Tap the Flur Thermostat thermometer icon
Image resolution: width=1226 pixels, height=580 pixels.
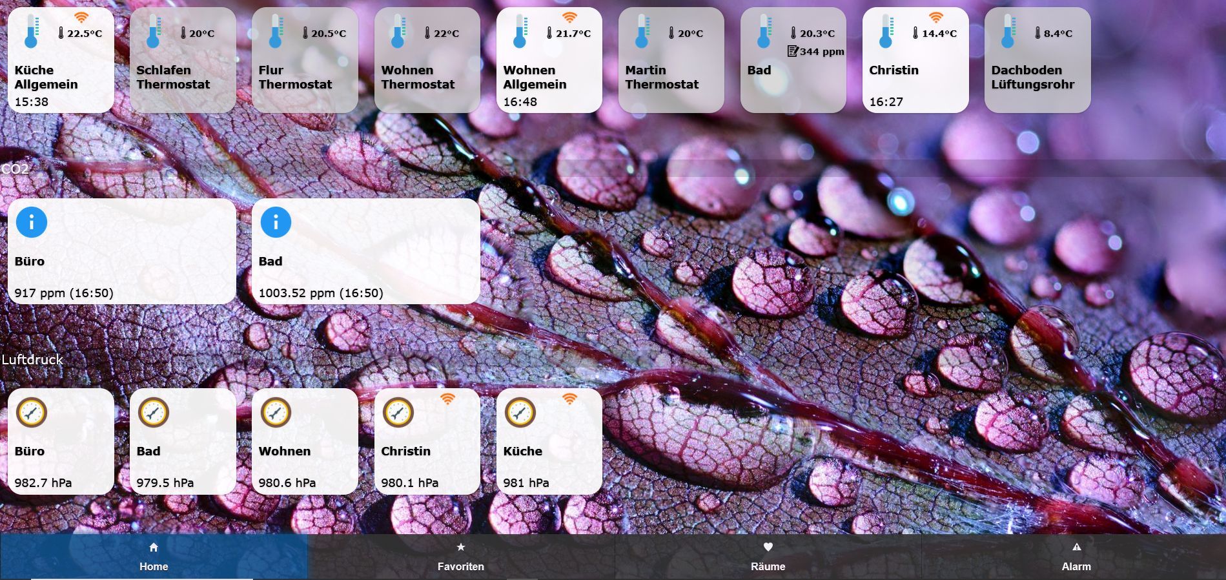click(x=276, y=32)
